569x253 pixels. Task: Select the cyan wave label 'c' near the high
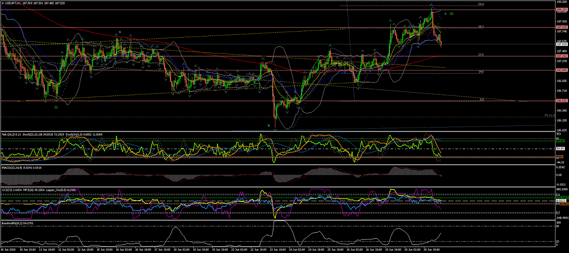(446, 14)
